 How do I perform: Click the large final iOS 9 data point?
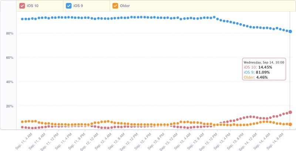coord(290,32)
